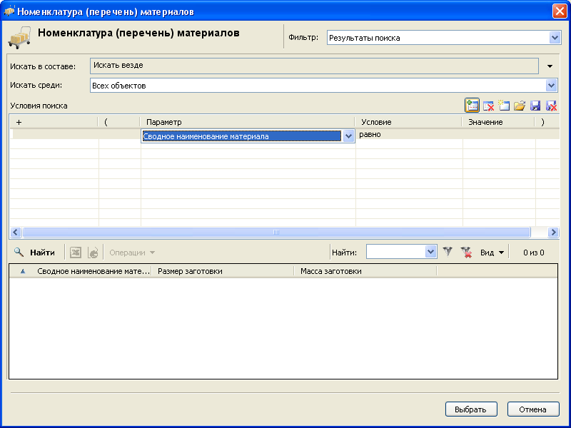The height and width of the screenshot is (428, 571).
Task: Open the Искать в составе arrow menu
Action: tap(550, 66)
